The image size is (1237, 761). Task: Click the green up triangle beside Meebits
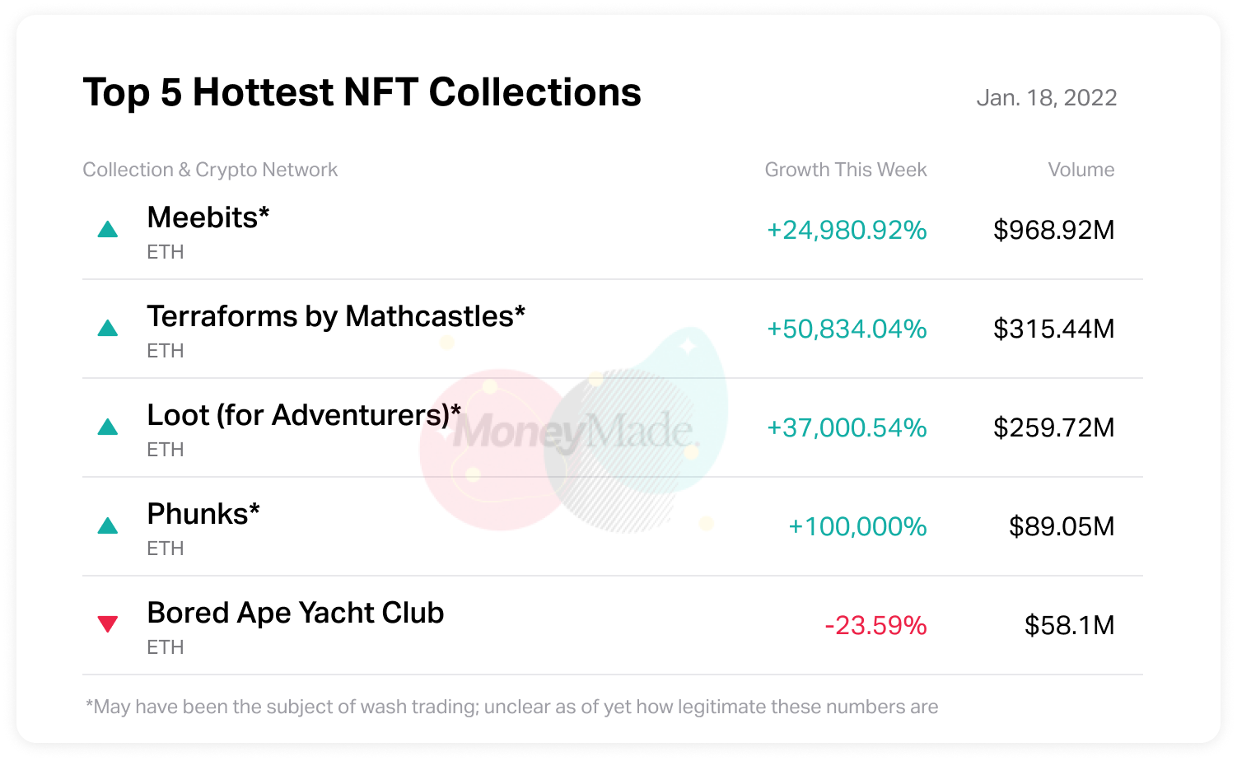pos(108,230)
